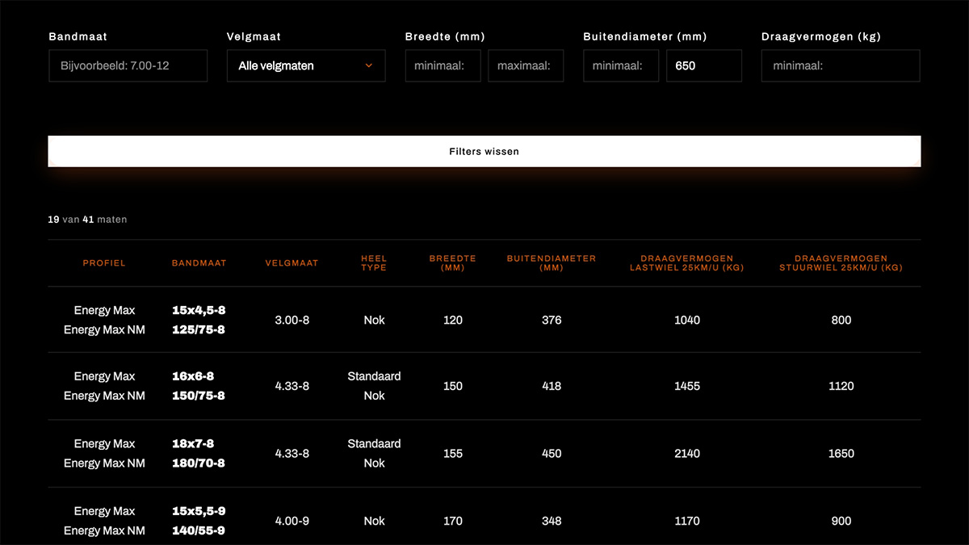Click the 19 van 41 maten counter

87,220
